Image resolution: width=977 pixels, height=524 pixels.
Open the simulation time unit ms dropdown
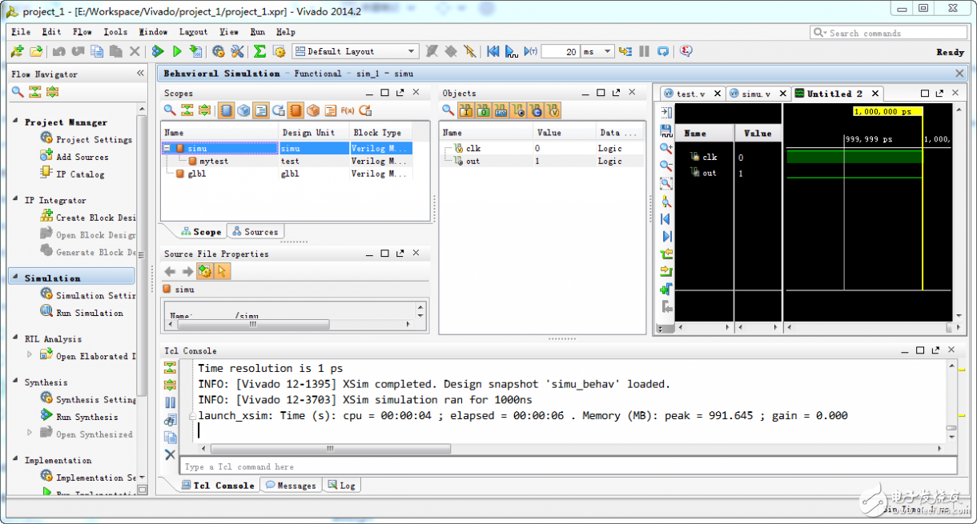[x=606, y=50]
